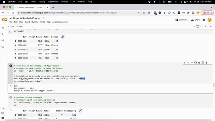This screenshot has width=215, height=121.
Task: Open the terminal icon at bottom left
Action: tap(3, 118)
